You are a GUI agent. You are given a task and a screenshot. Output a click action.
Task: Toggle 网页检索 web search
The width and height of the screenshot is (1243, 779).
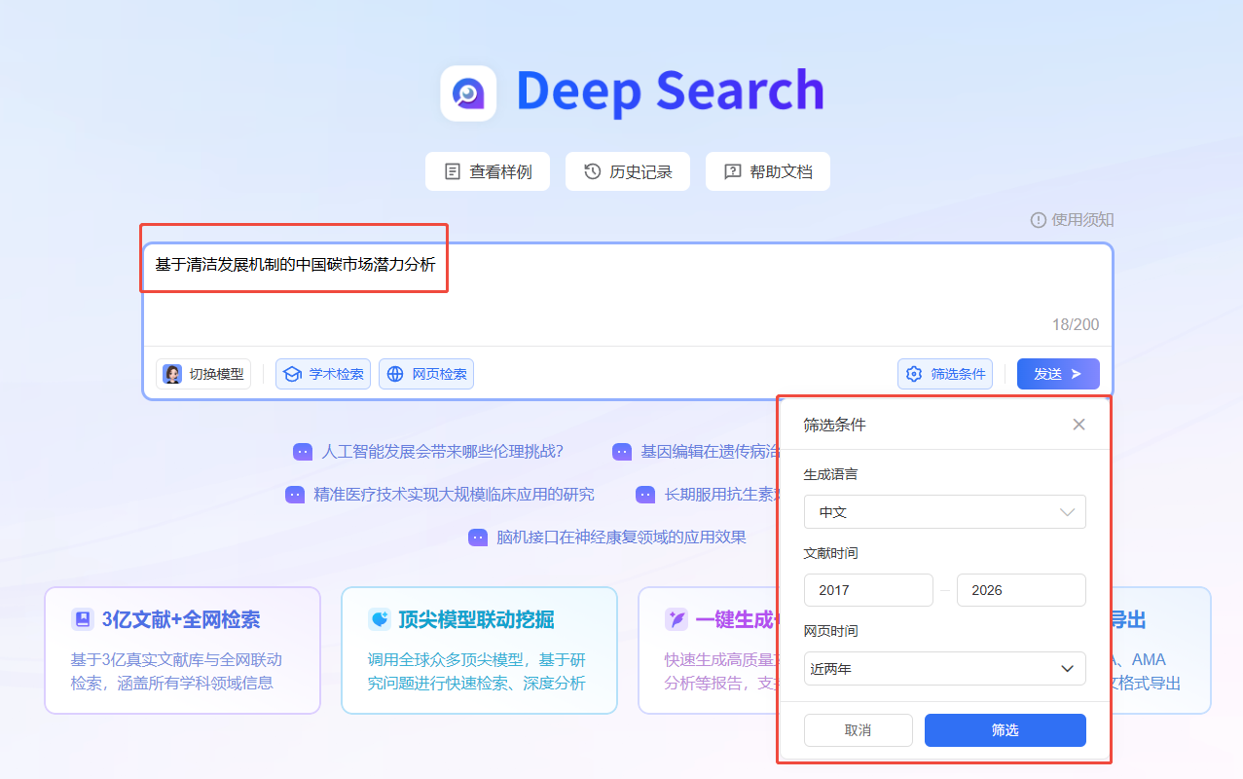[x=426, y=374]
